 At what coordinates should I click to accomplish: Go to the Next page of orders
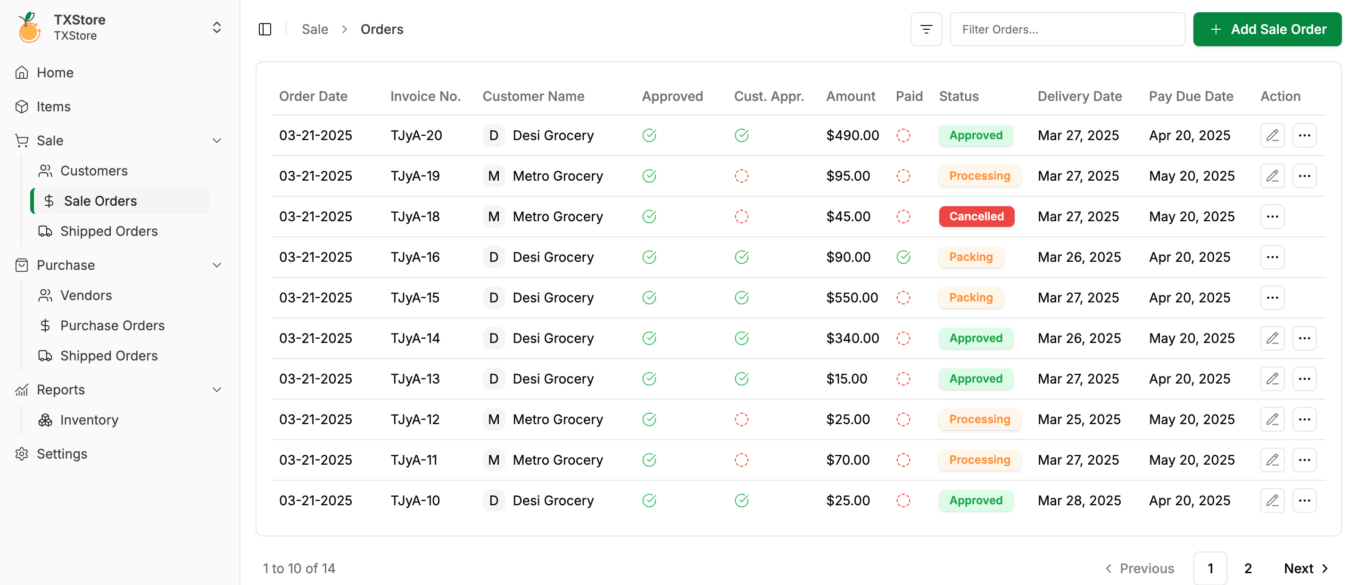point(1306,568)
